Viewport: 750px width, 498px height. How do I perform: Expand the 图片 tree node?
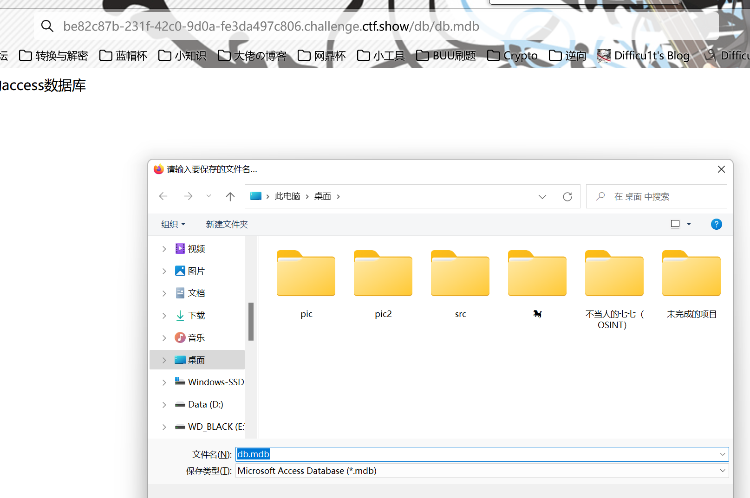coord(164,271)
